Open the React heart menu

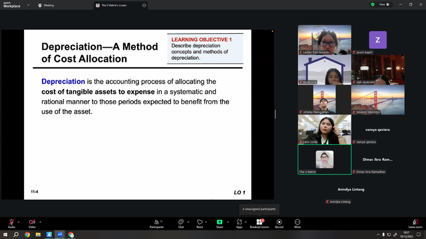(x=200, y=224)
